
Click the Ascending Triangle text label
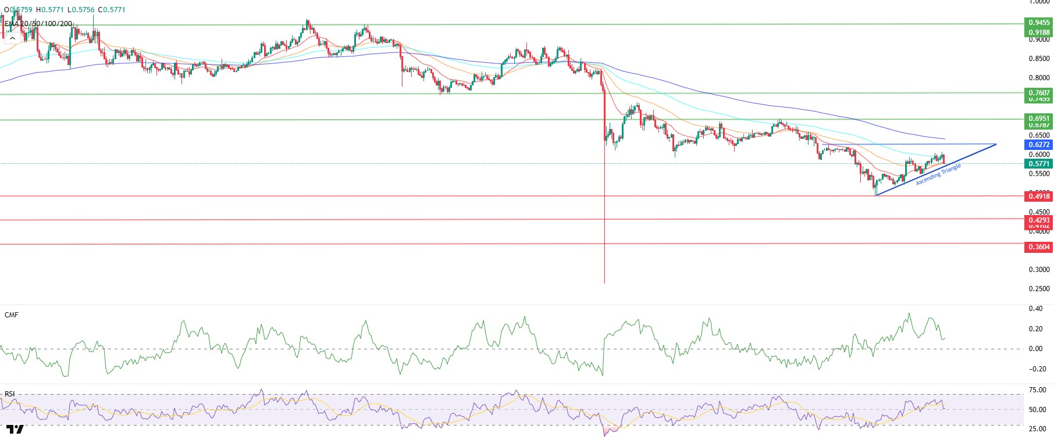(938, 174)
